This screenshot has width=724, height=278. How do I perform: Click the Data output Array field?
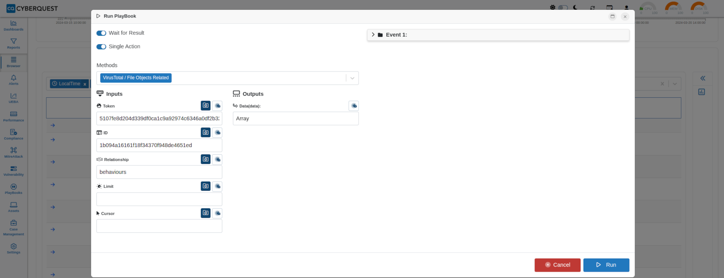[296, 119]
